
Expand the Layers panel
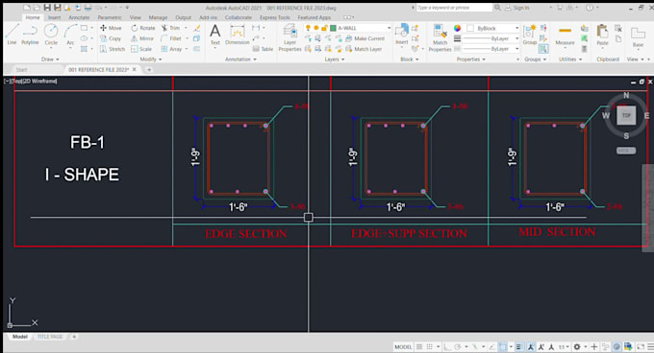click(x=335, y=59)
